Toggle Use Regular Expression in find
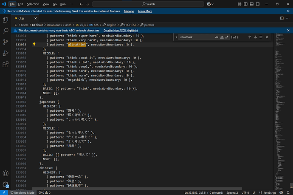The width and height of the screenshot is (293, 195). pyautogui.click(x=227, y=37)
